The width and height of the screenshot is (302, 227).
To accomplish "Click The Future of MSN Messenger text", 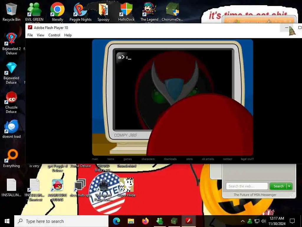I will 255,195.
